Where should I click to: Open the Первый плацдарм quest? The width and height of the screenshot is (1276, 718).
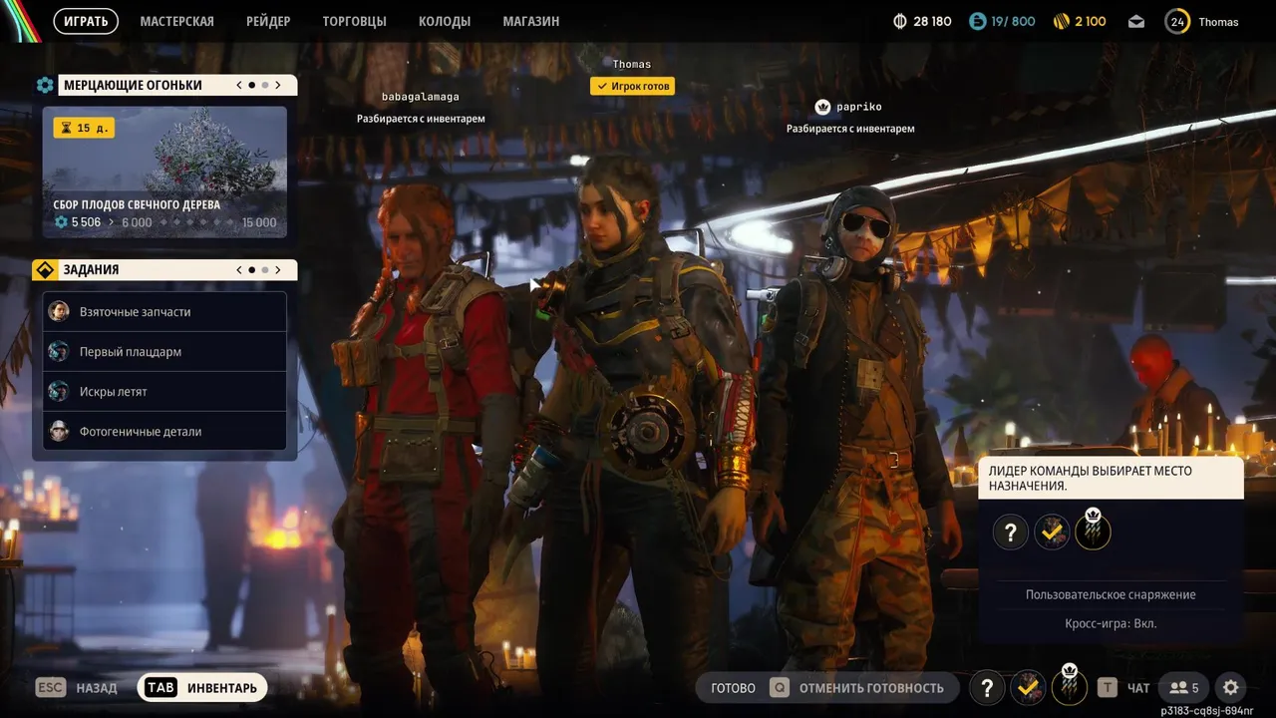[x=164, y=351]
